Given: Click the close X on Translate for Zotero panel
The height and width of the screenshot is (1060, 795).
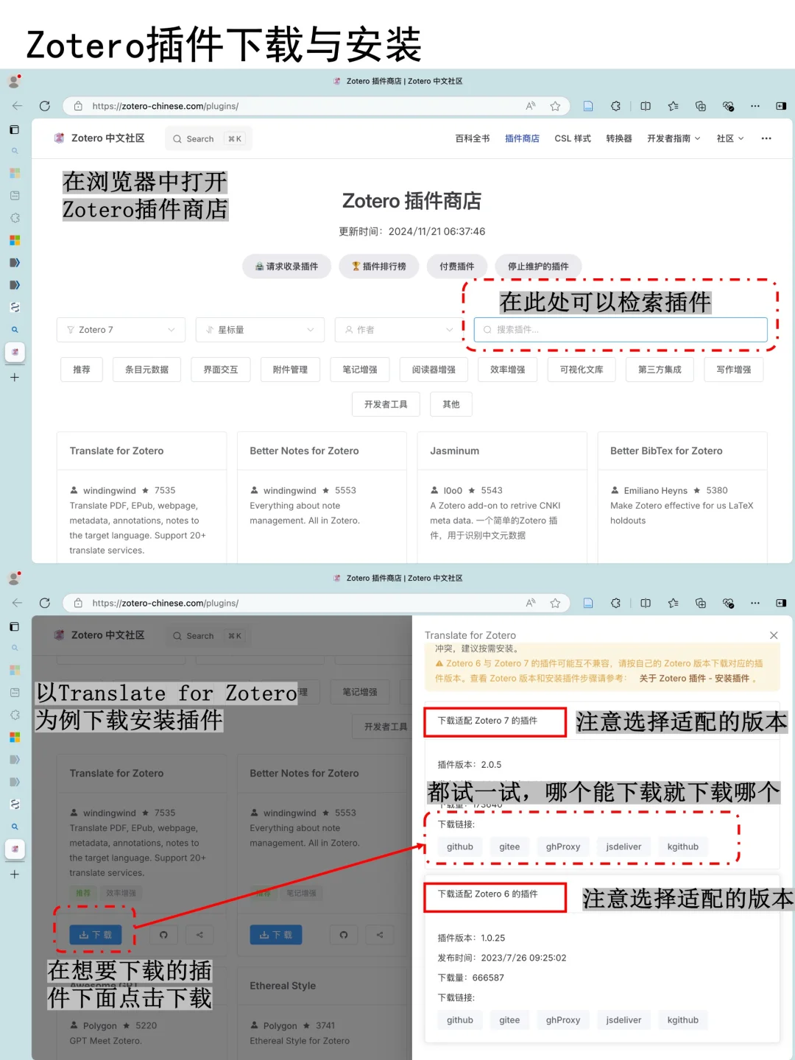Looking at the screenshot, I should (774, 635).
